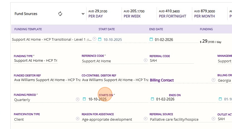Open the Funding Period dropdown arrow
Viewport: 232px width, 129px height.
point(78,99)
